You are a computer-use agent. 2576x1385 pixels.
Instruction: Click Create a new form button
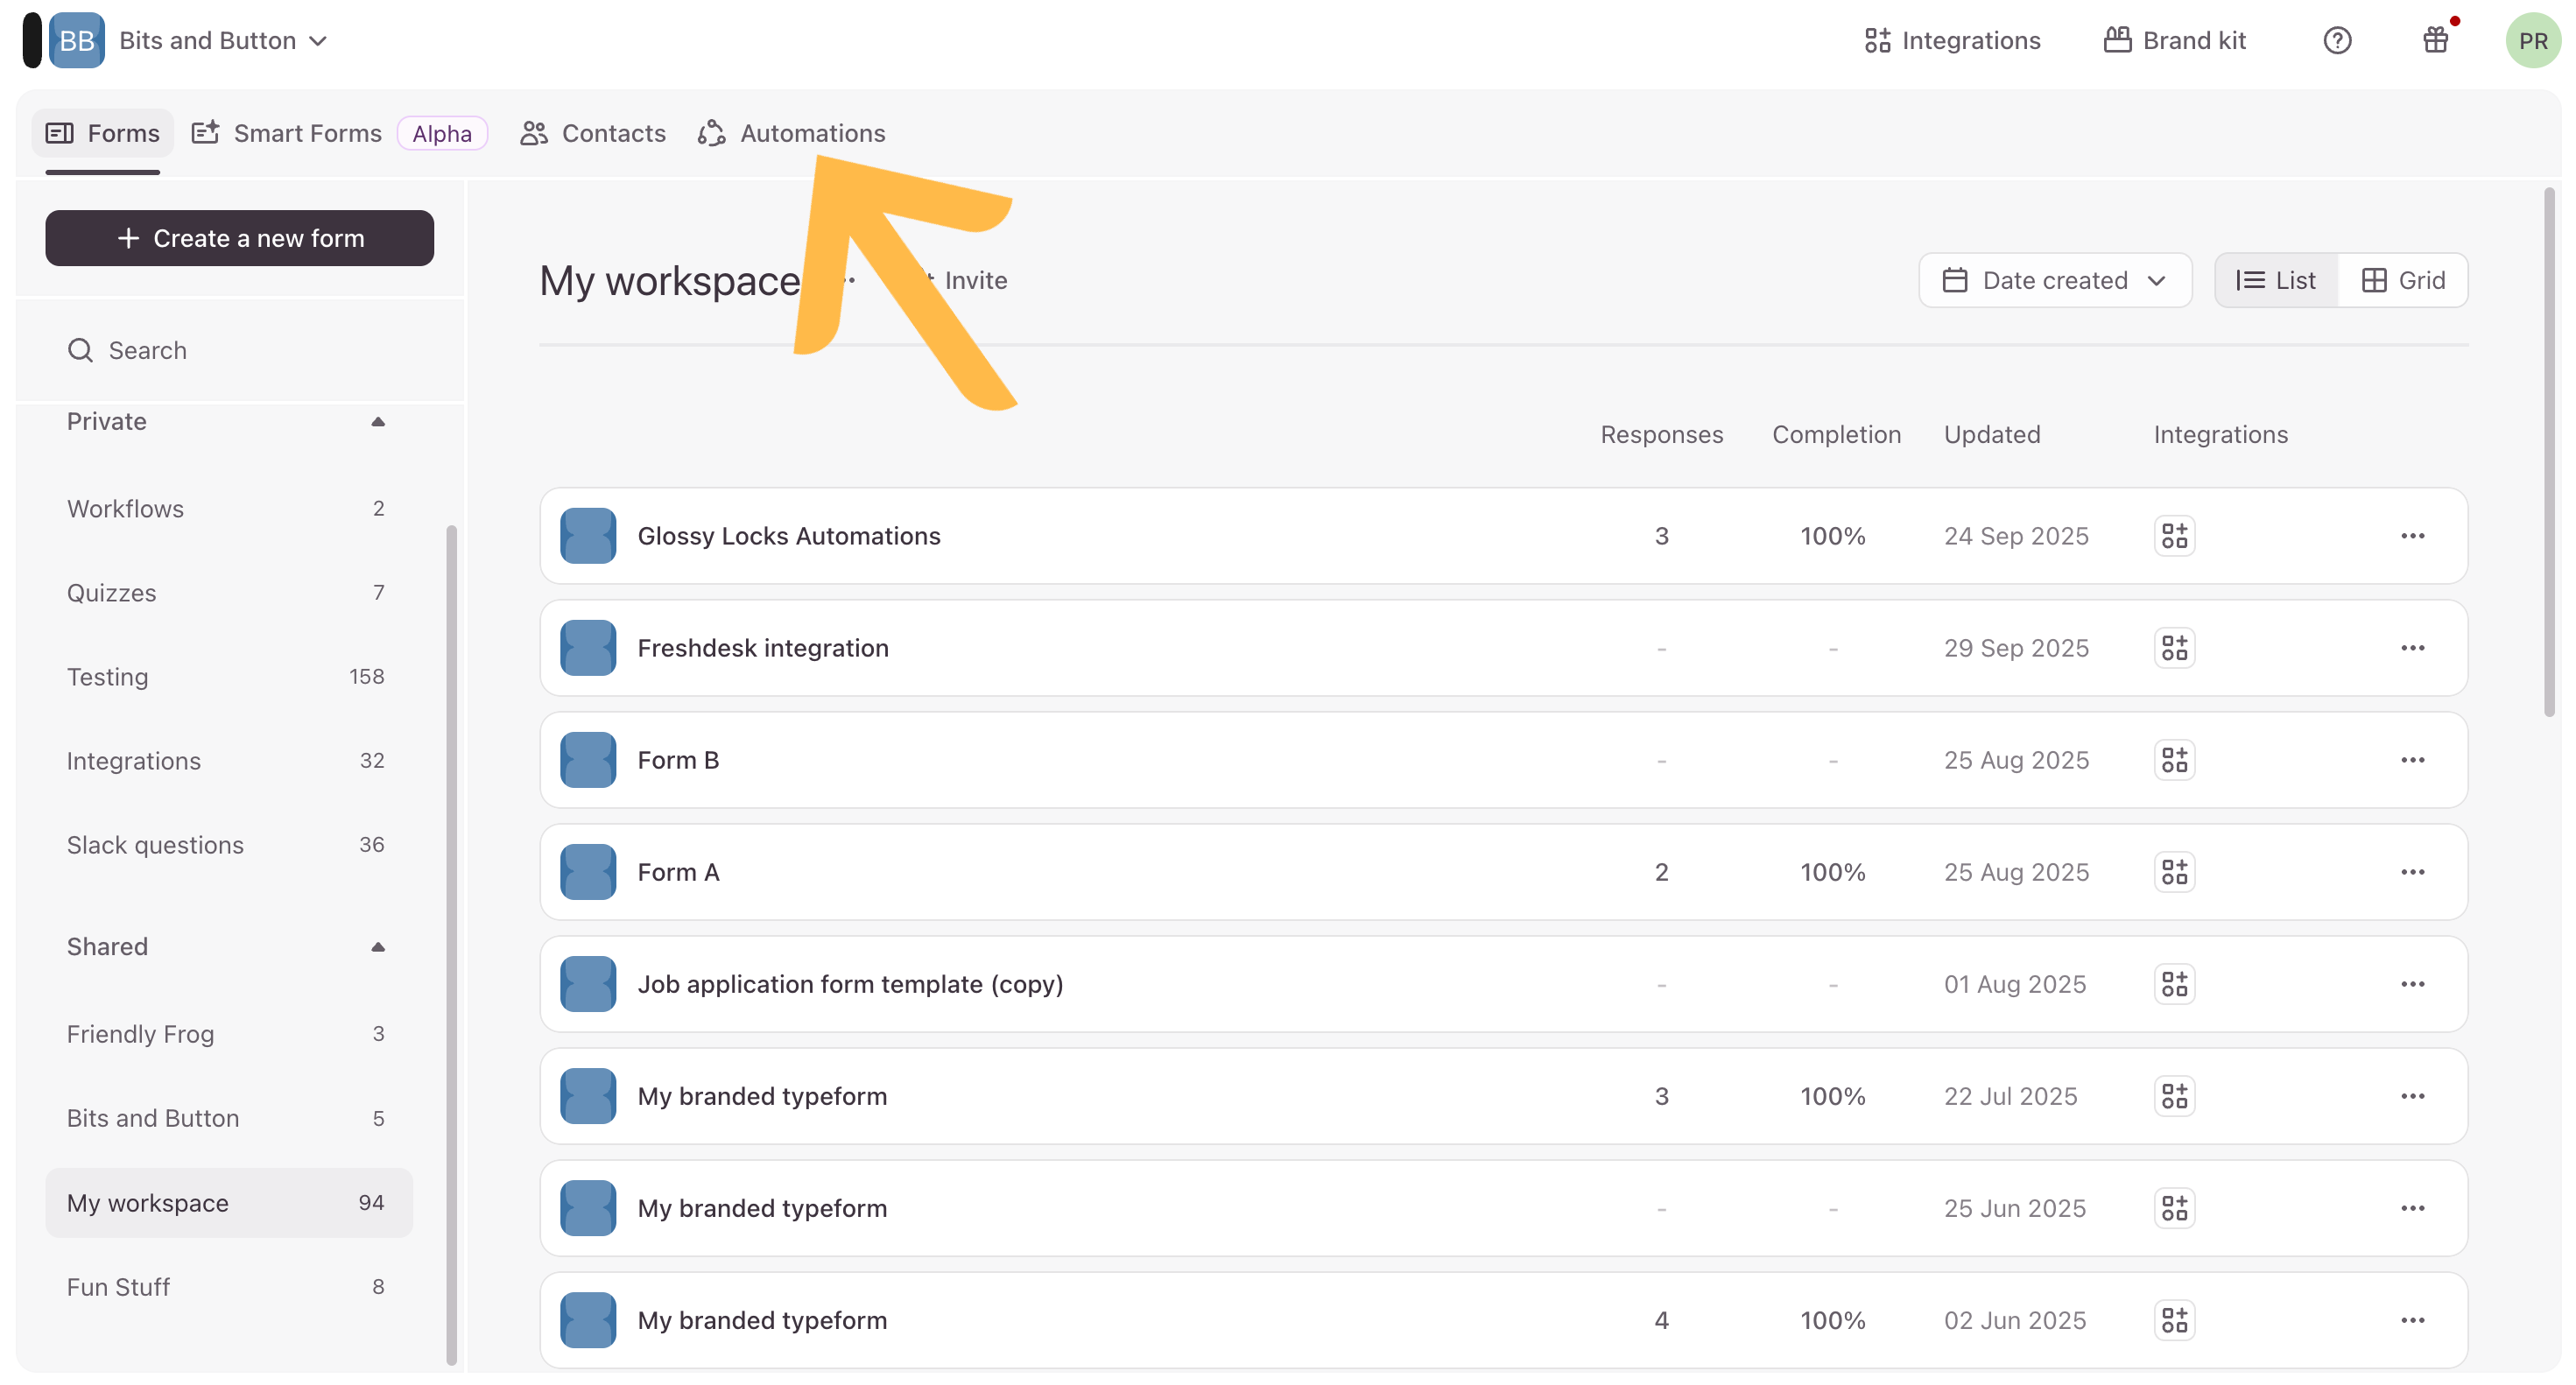click(239, 238)
